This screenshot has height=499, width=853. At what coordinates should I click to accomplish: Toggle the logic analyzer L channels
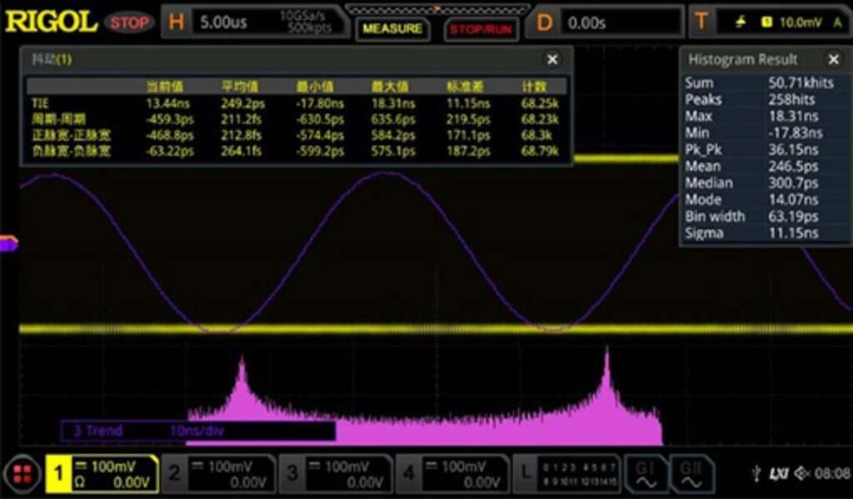526,472
